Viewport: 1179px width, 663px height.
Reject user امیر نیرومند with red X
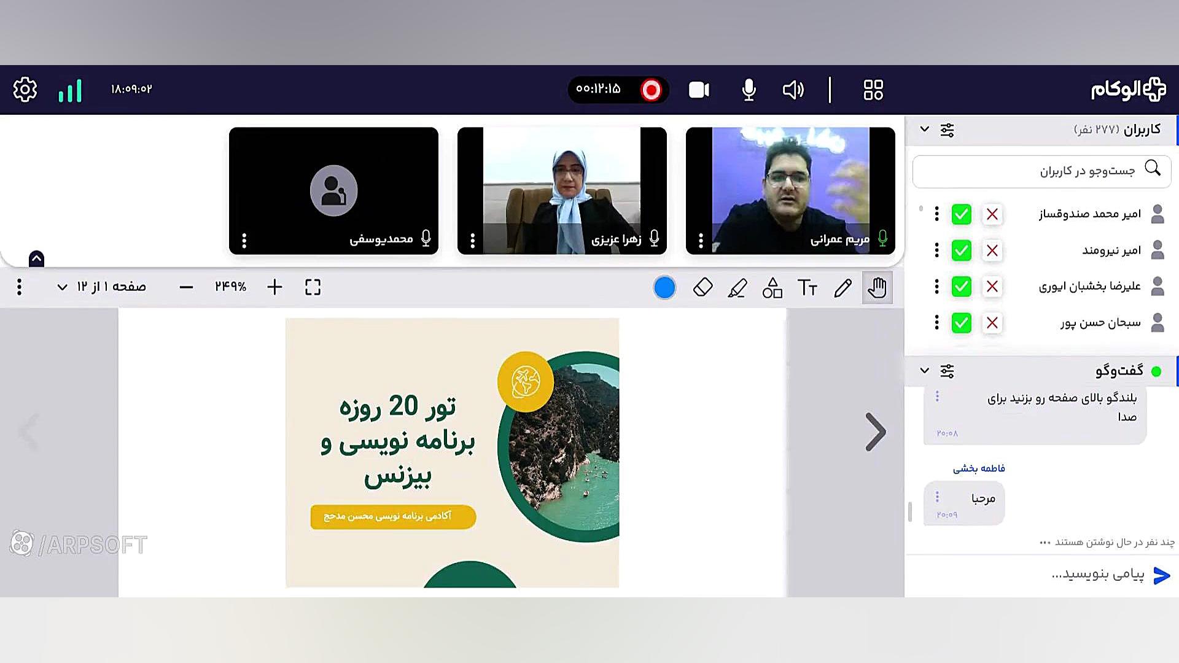[x=992, y=250]
